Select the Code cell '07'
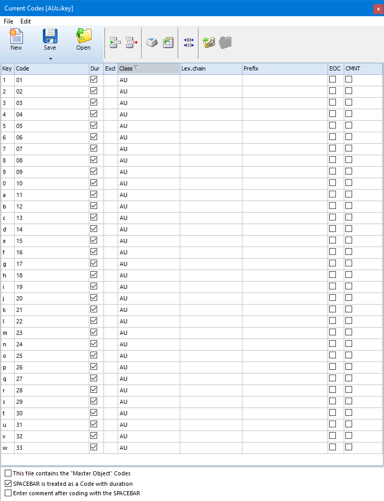The image size is (384, 501). (52, 149)
